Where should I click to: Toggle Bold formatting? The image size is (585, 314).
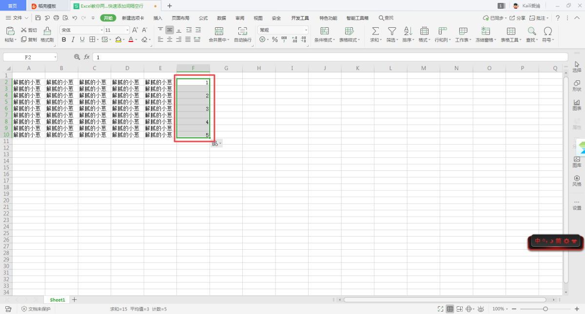[x=63, y=40]
